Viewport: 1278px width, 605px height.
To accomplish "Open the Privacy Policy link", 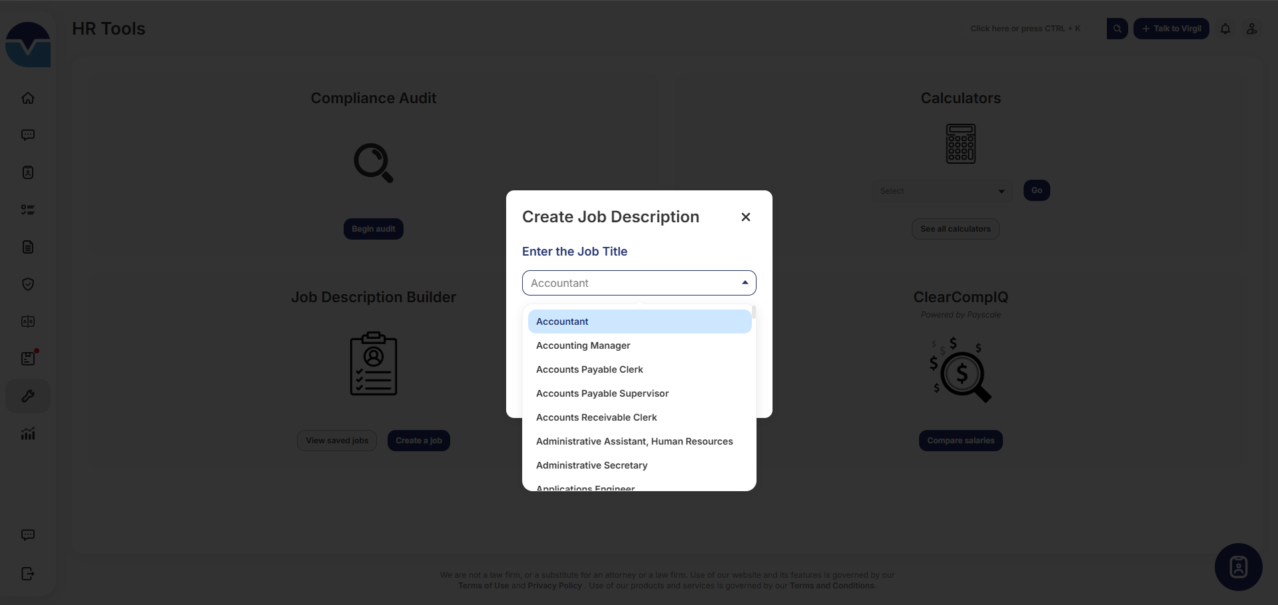I will (x=555, y=586).
